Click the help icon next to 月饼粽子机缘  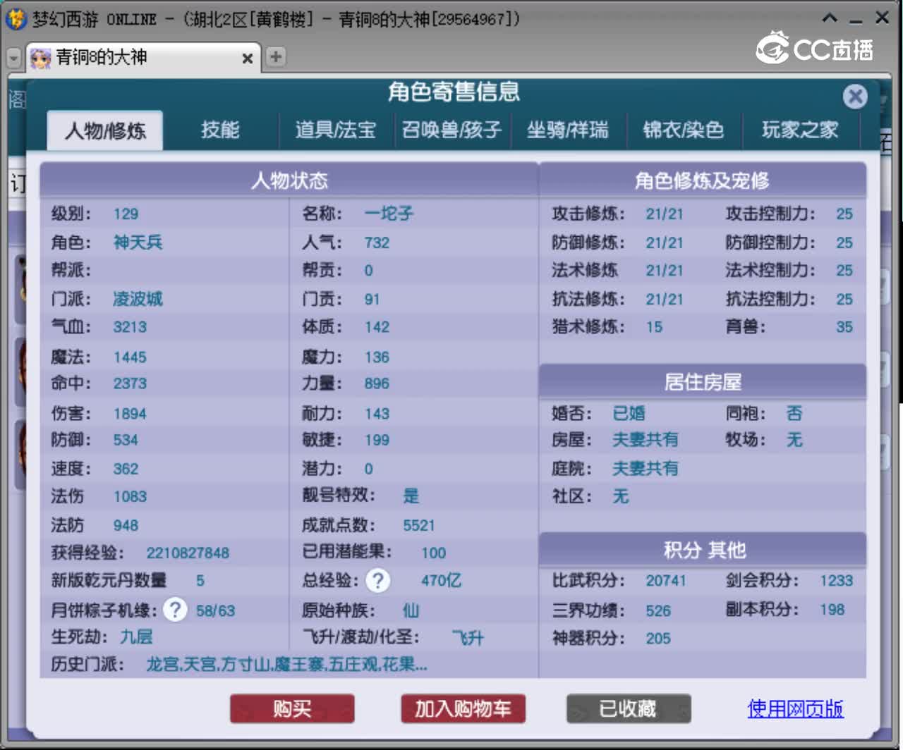(x=175, y=610)
